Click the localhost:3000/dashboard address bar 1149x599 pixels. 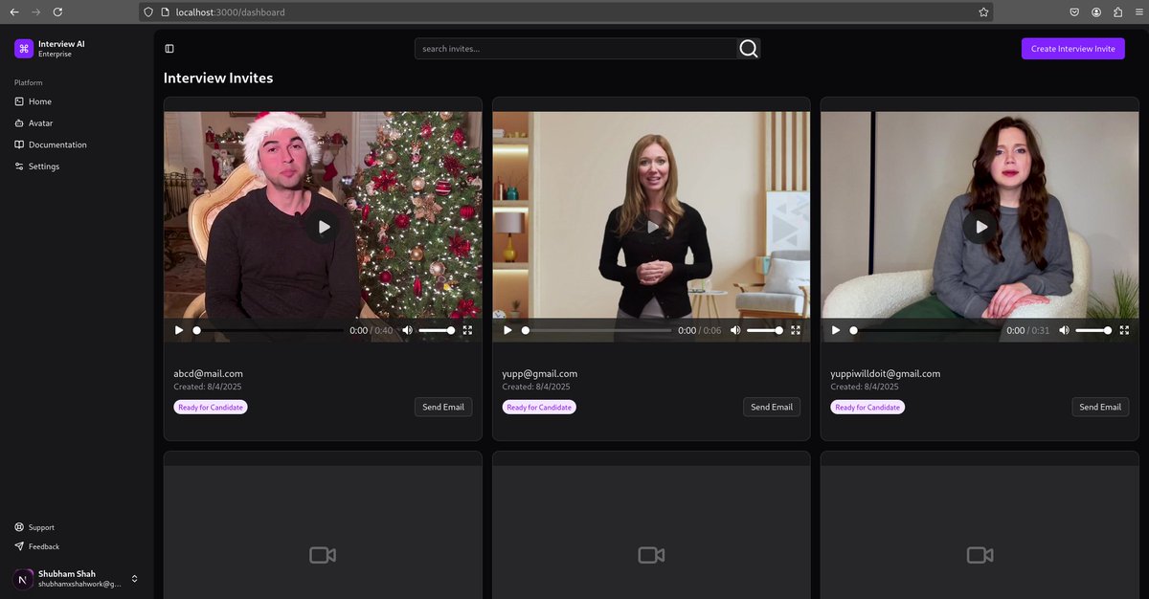[x=565, y=11]
